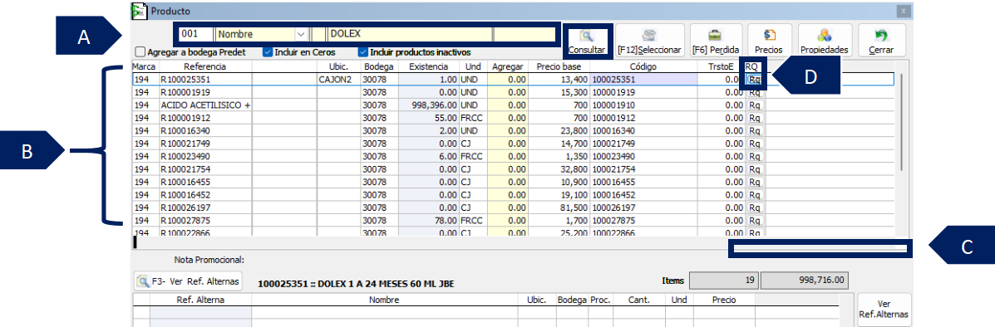Open the Precios button

[769, 41]
